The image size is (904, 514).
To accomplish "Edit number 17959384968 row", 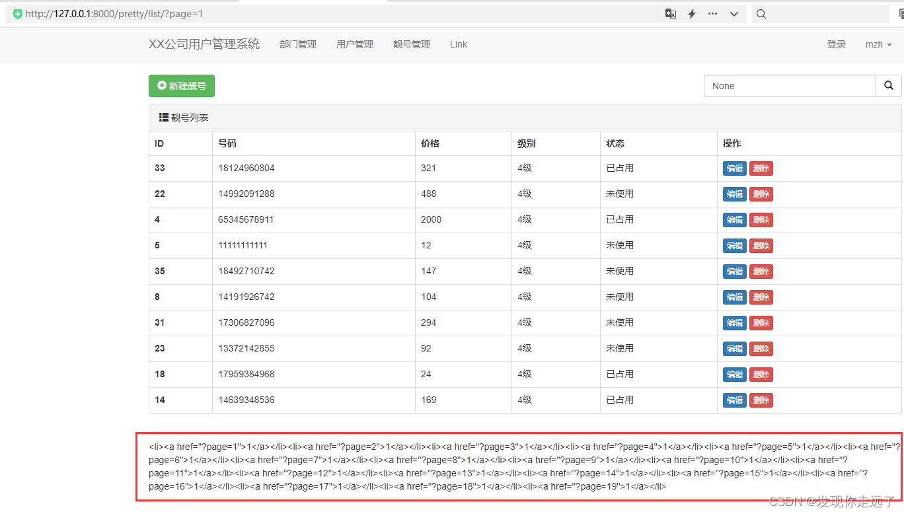I will point(735,375).
